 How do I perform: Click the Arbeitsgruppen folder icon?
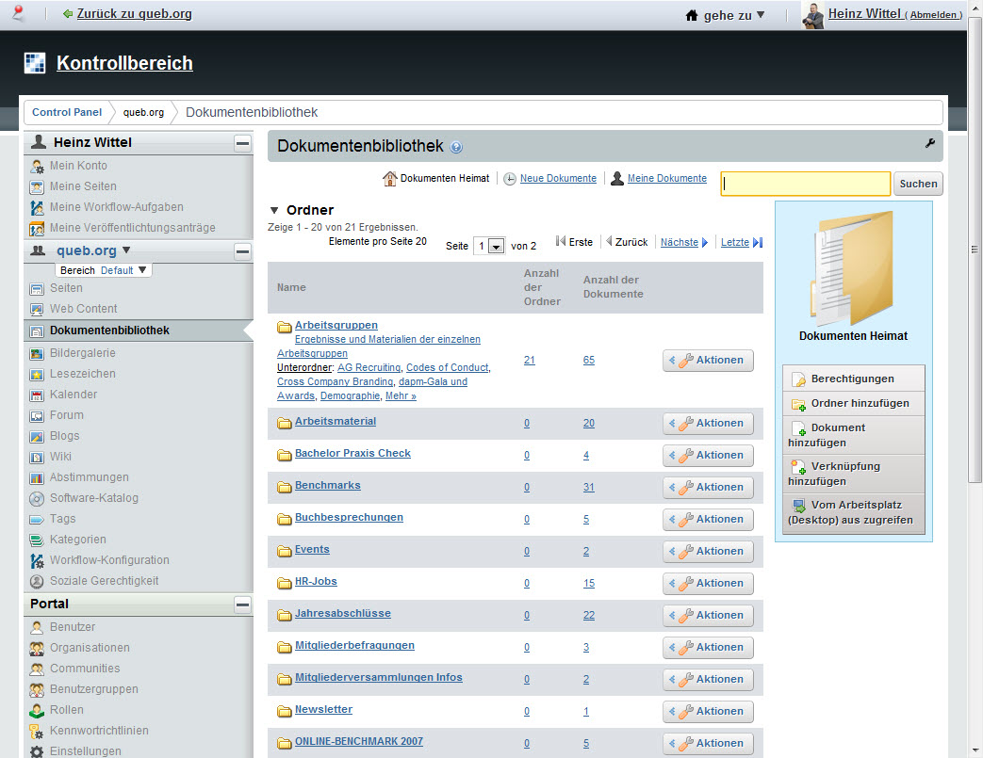click(x=284, y=327)
